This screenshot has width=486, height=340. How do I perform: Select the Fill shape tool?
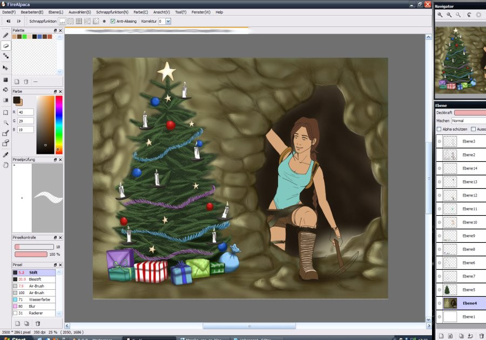pyautogui.click(x=5, y=79)
